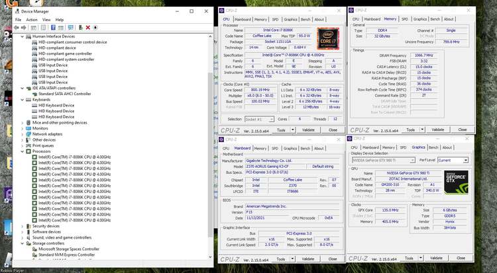Click the red X Uninstall device icon

(x=87, y=28)
